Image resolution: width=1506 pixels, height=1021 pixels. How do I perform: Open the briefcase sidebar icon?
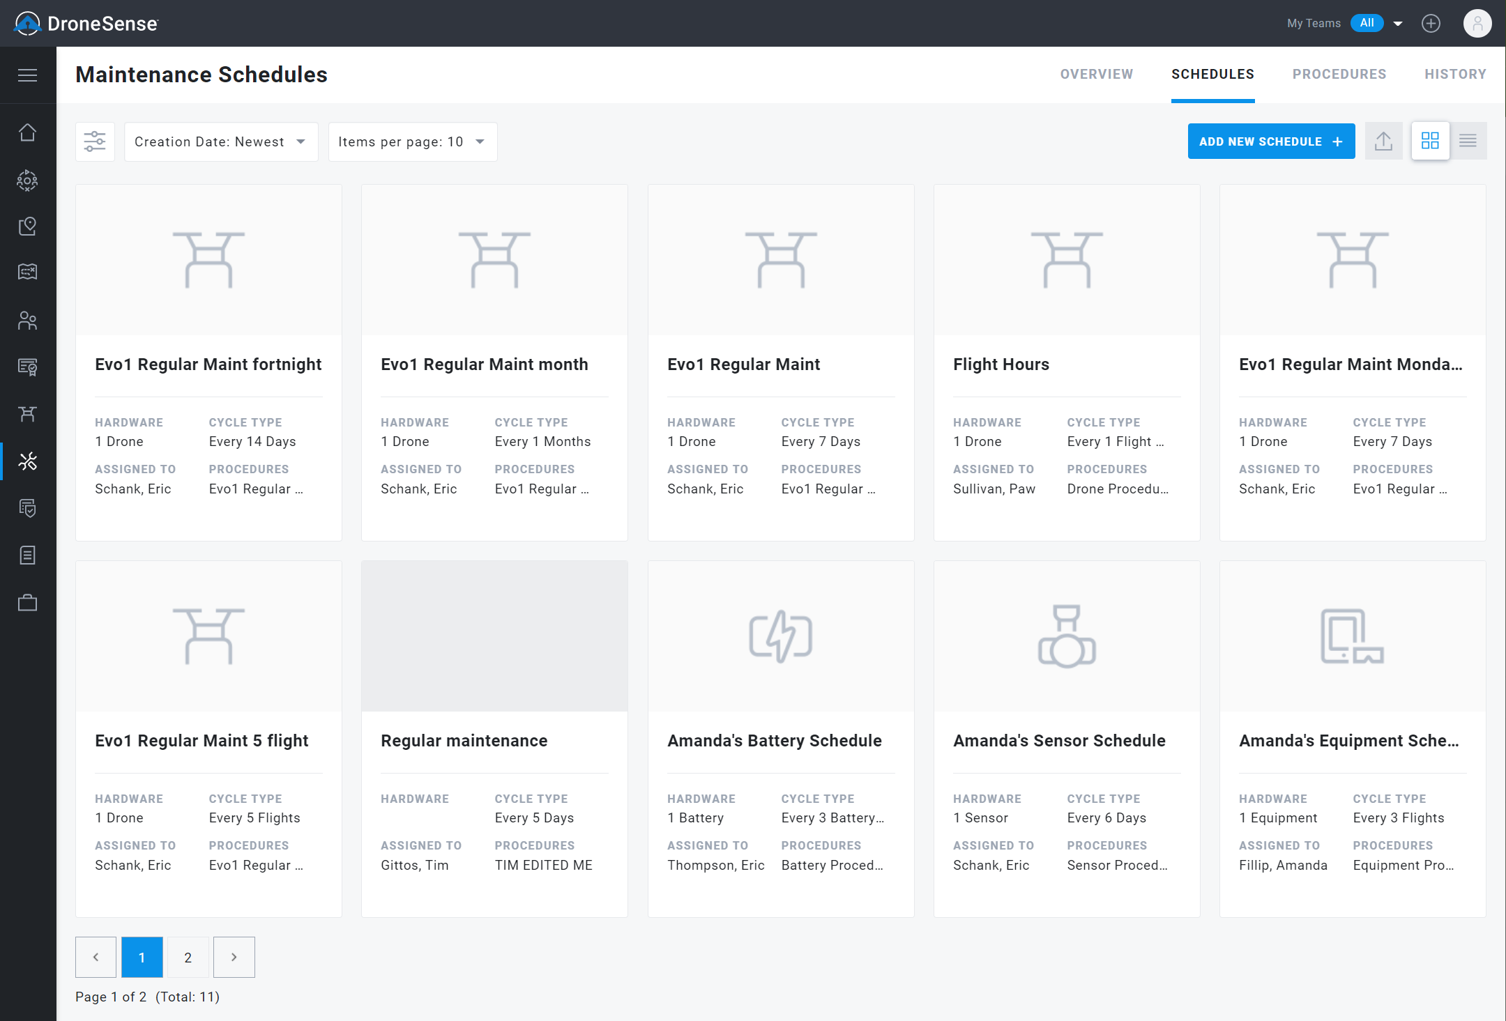click(x=28, y=602)
